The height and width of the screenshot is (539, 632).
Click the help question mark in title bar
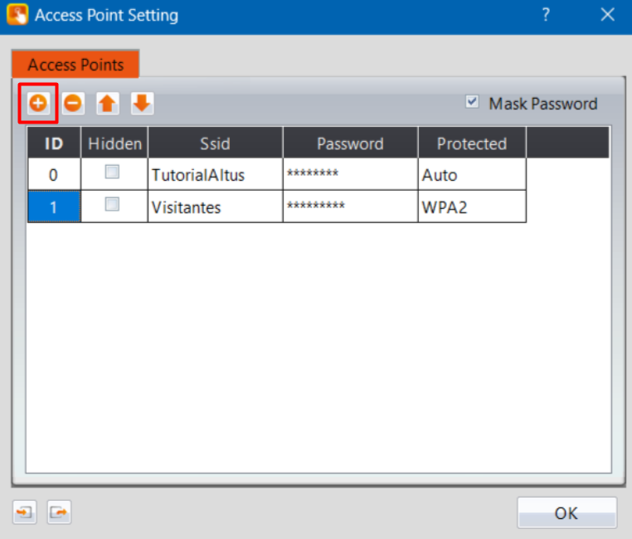[546, 15]
